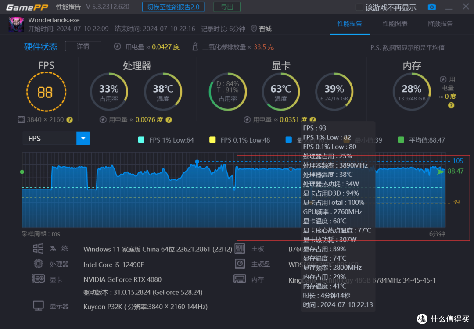Click the 33.5 克 CO2 value
This screenshot has width=474, height=329.
click(x=264, y=47)
